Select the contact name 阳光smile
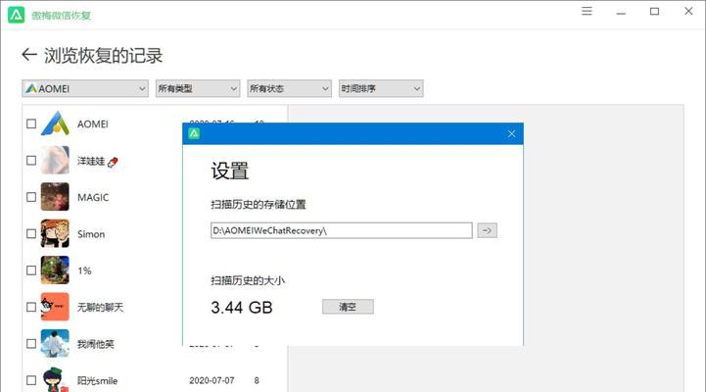 (97, 381)
